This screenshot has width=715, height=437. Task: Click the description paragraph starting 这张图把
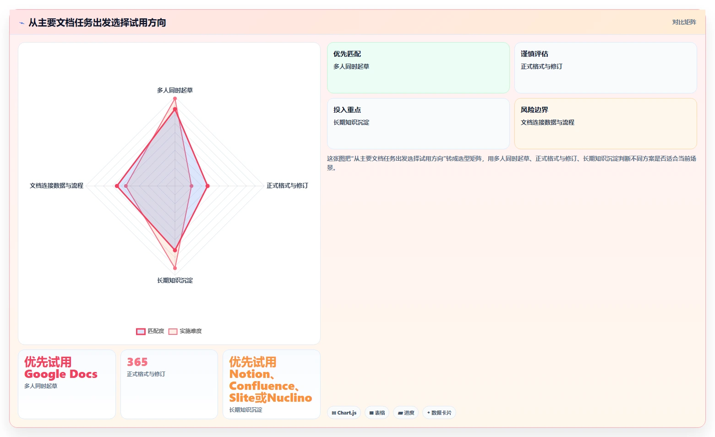512,163
